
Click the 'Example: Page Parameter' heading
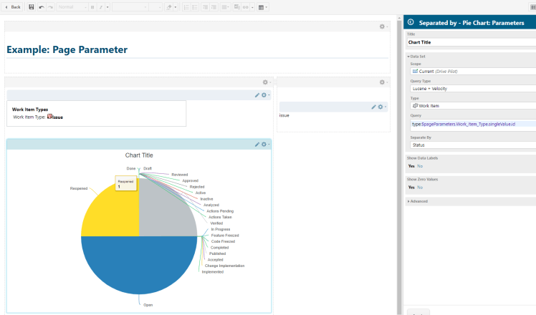point(67,49)
